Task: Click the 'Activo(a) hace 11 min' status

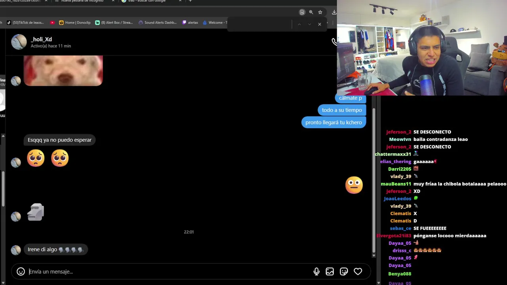Action: (x=51, y=46)
